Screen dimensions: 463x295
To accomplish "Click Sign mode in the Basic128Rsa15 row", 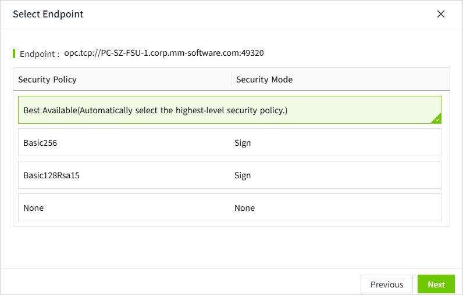I will point(243,175).
